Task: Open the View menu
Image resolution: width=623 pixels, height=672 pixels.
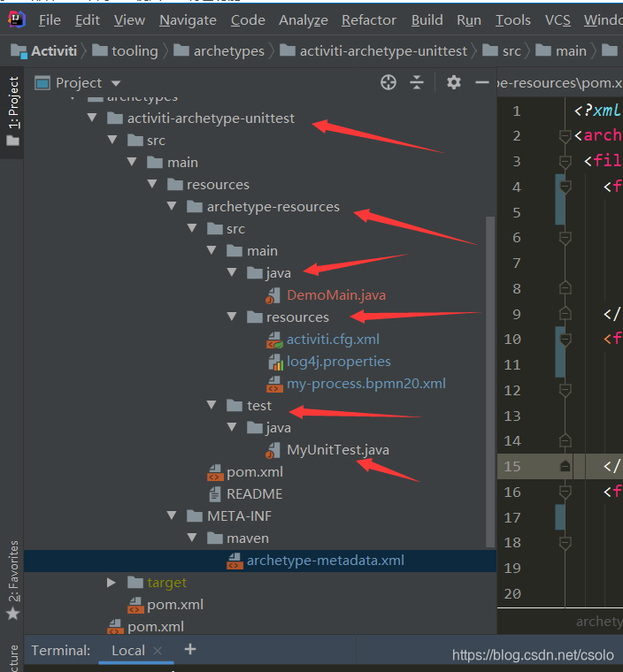Action: (x=129, y=20)
